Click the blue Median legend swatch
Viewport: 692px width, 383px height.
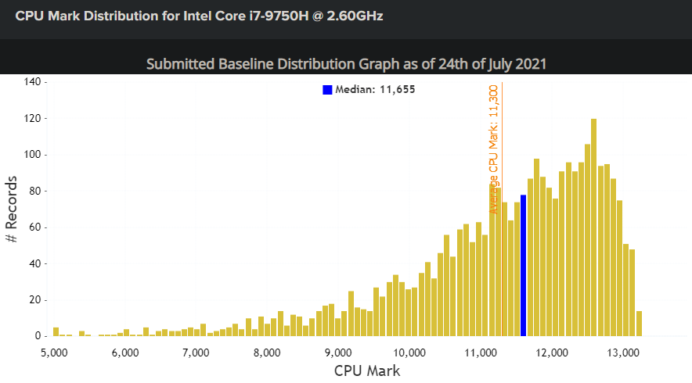tap(327, 90)
